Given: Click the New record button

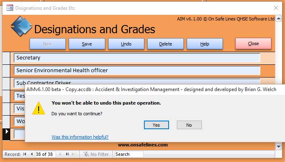Looking at the screenshot, I should [x=48, y=44].
